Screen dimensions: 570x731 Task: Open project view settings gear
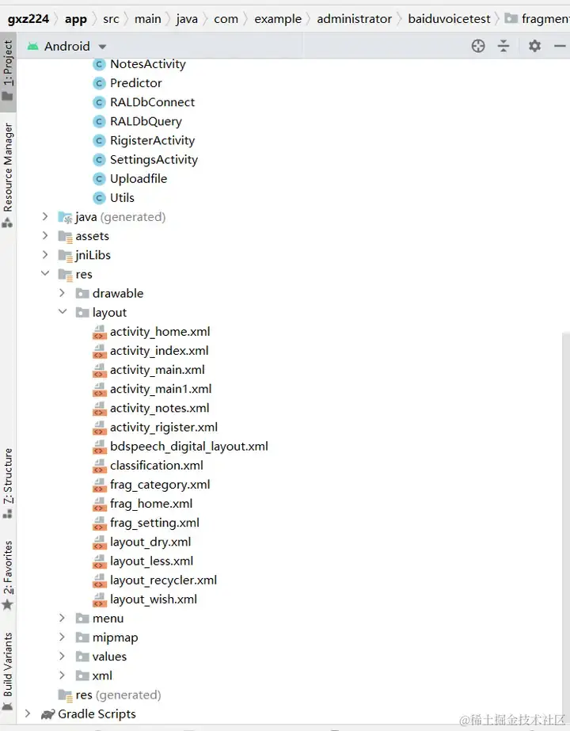(534, 46)
